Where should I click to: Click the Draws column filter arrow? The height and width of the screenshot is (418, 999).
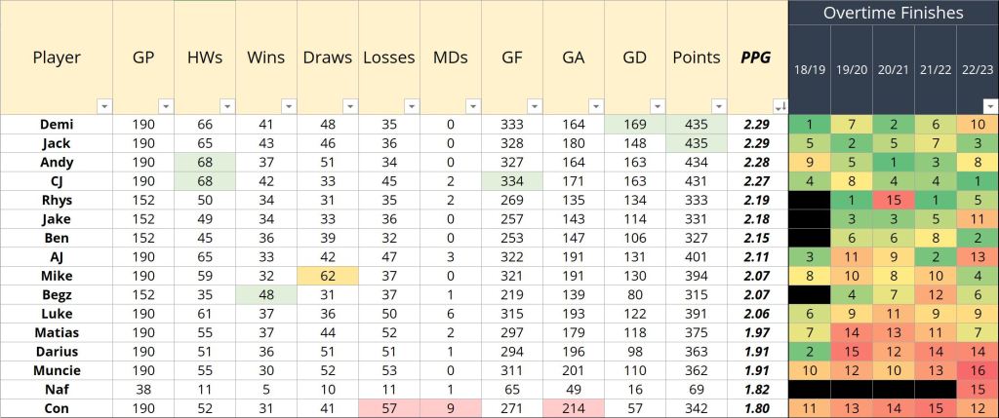click(349, 105)
